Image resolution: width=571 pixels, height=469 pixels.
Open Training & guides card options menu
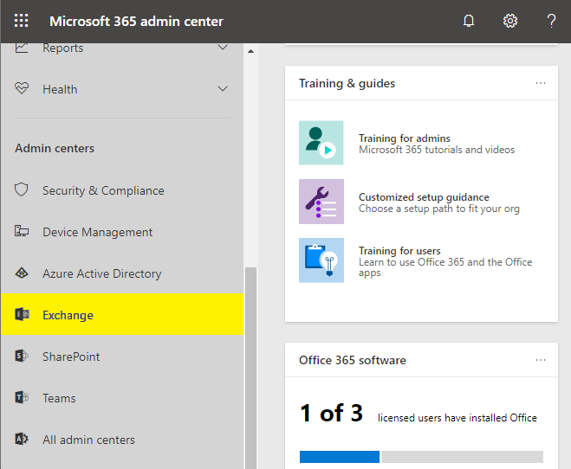point(541,83)
